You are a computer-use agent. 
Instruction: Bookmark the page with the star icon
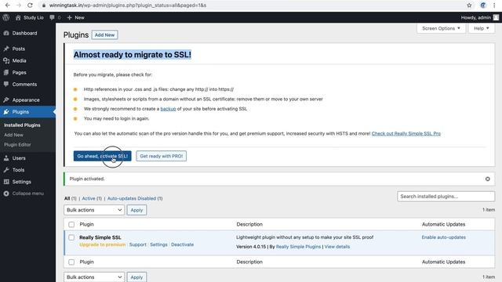pos(469,5)
